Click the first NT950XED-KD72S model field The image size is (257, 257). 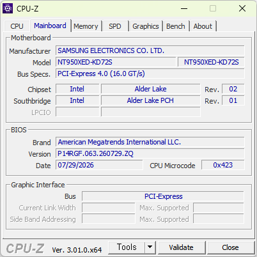pyautogui.click(x=116, y=62)
